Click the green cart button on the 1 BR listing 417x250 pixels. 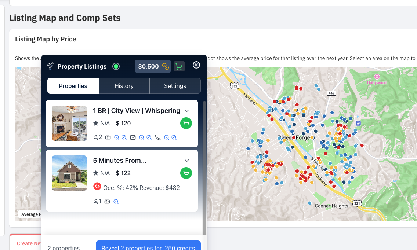point(186,123)
